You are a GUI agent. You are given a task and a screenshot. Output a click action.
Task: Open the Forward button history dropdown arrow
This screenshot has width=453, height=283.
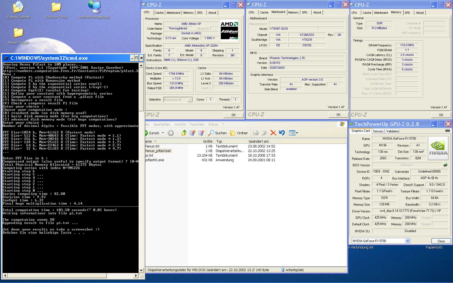(177, 133)
